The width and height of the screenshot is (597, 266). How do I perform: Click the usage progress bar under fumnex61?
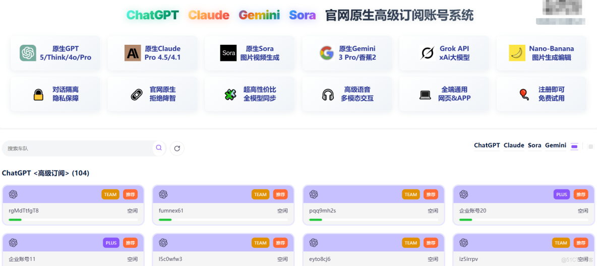coord(223,220)
